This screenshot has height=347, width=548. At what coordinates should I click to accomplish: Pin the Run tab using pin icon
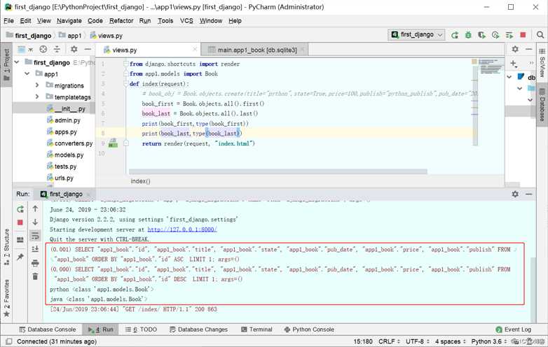coord(20,257)
